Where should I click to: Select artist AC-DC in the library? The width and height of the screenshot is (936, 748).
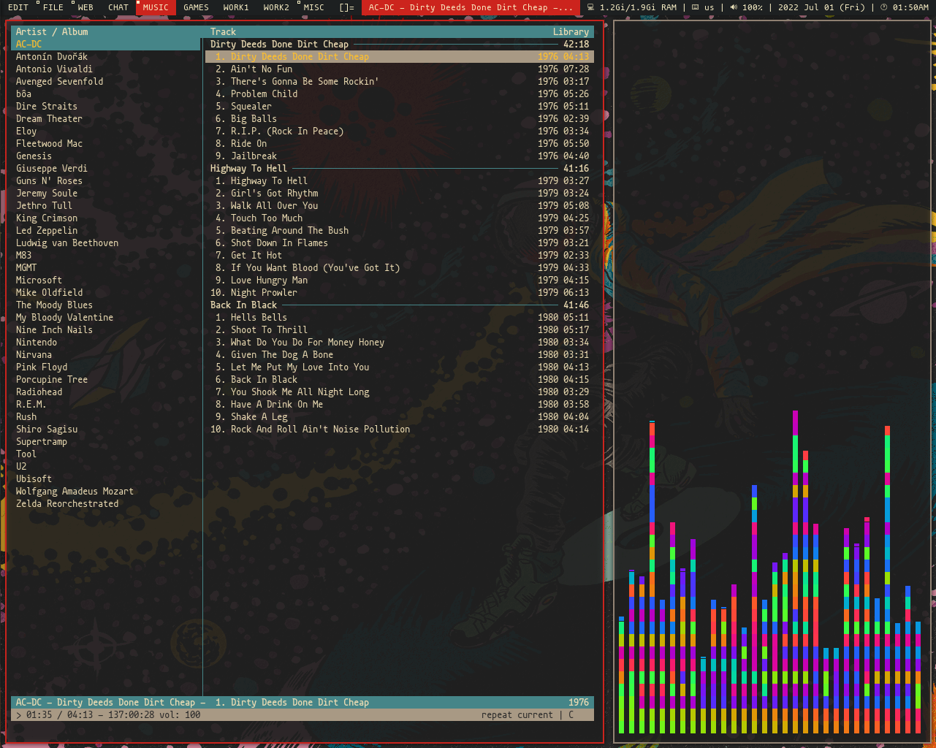(x=106, y=45)
